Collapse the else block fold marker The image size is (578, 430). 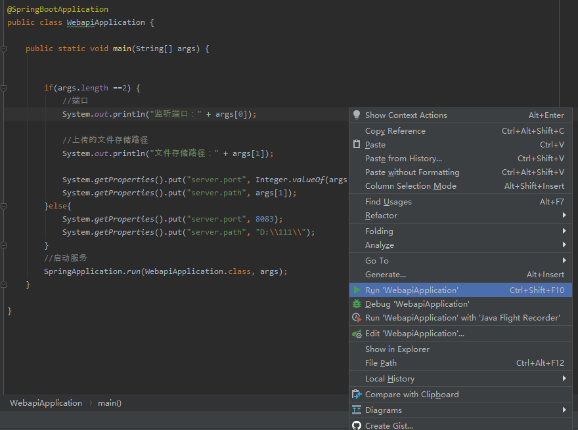point(4,206)
